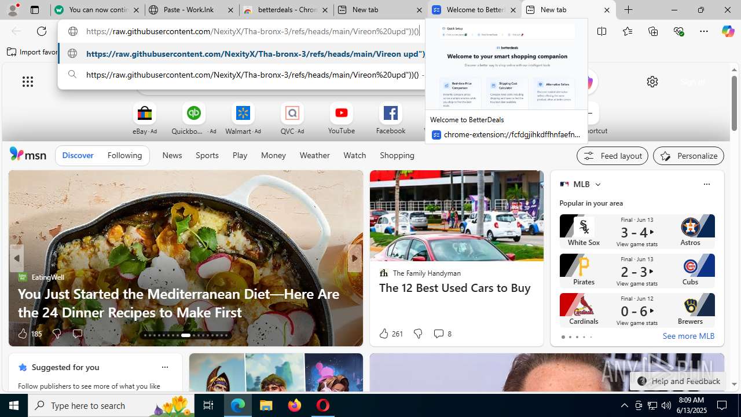Open the News menu item
This screenshot has width=741, height=417.
coord(172,155)
